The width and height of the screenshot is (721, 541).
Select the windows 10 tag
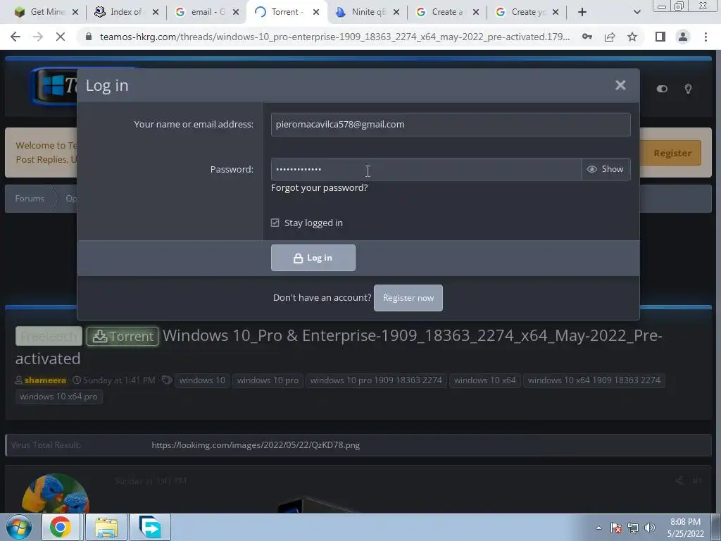(202, 380)
